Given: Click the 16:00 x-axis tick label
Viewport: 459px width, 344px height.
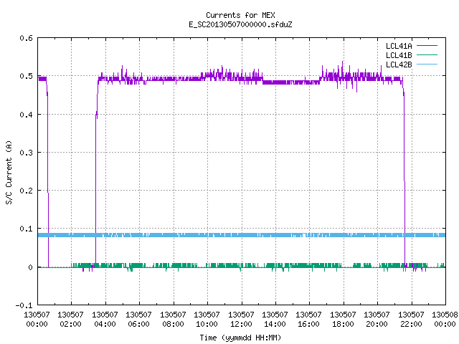Looking at the screenshot, I should click(x=308, y=324).
